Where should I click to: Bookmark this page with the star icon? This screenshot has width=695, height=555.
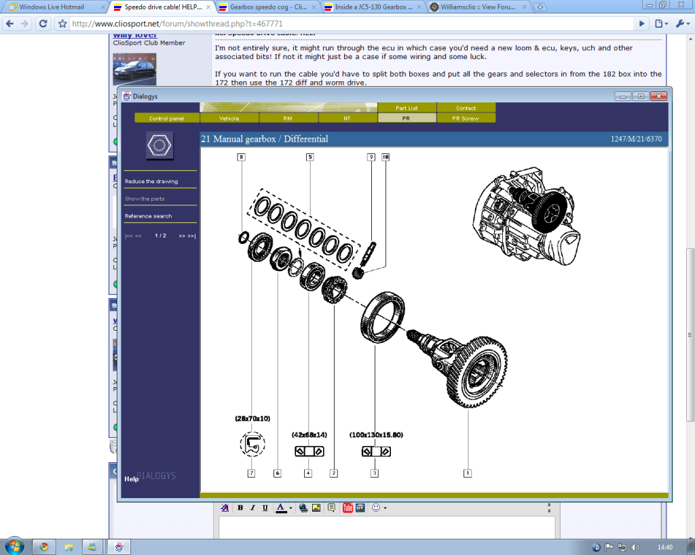(62, 23)
